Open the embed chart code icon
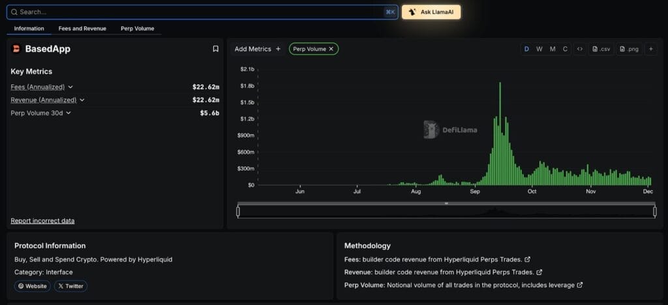This screenshot has width=668, height=305. (x=579, y=49)
